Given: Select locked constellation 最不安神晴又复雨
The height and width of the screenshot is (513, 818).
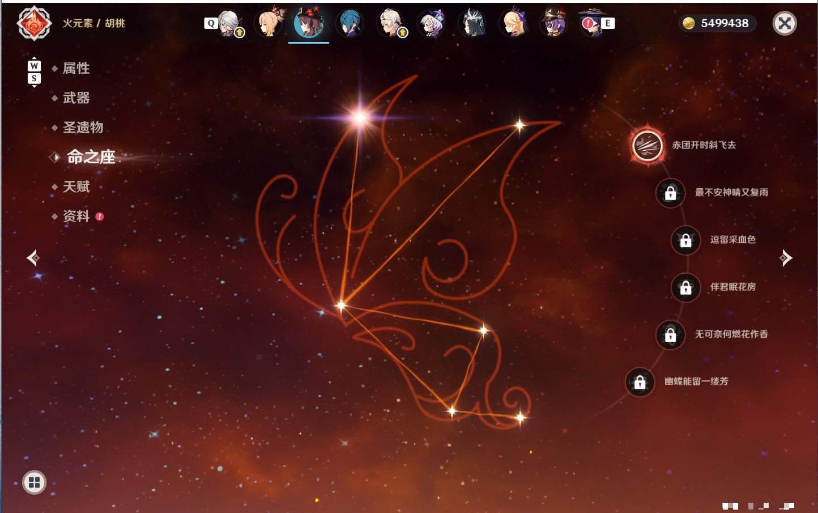Looking at the screenshot, I should coord(670,193).
